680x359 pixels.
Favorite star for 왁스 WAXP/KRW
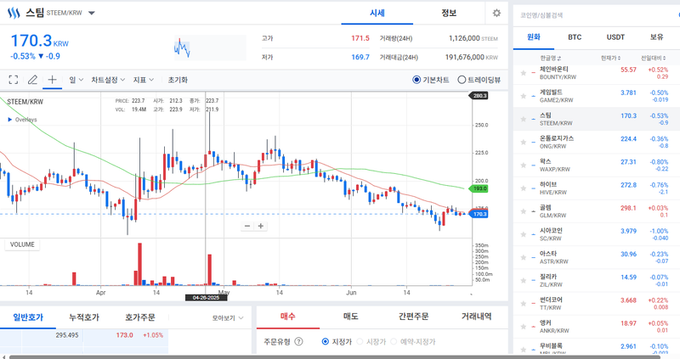coord(524,165)
